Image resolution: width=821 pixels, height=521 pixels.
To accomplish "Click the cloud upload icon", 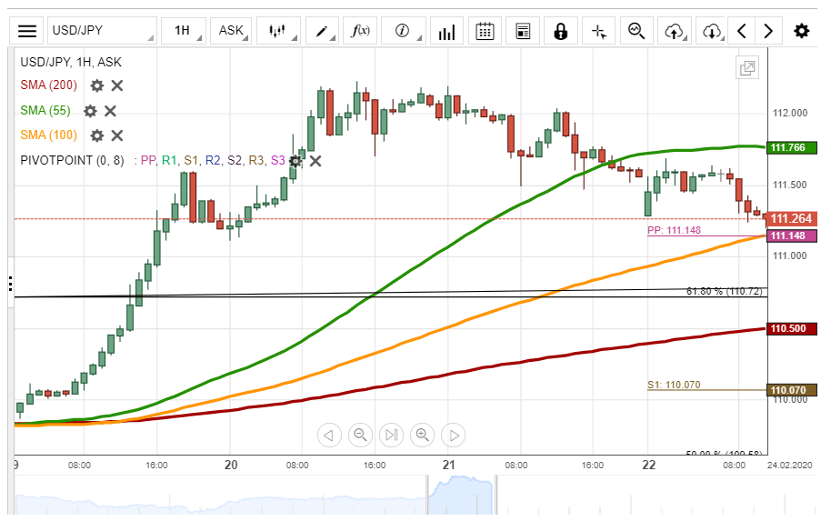I will point(674,31).
